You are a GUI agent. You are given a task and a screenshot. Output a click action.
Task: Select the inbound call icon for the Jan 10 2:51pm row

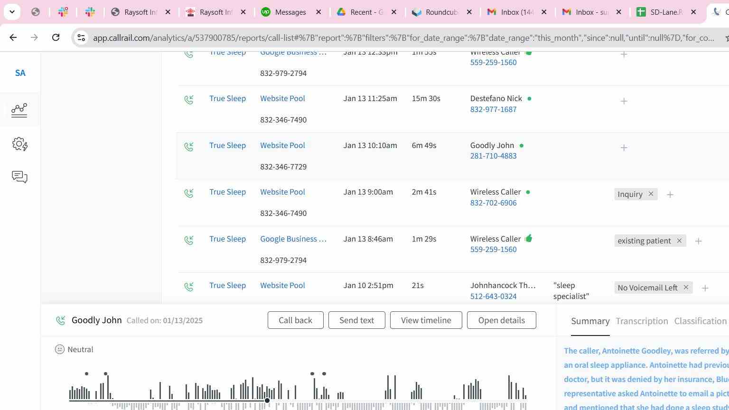point(189,287)
